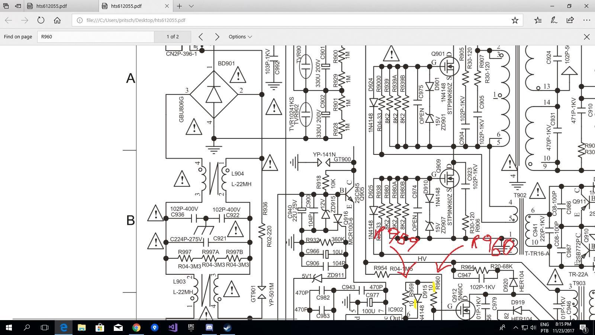
Task: Launch Google Chrome from the taskbar
Action: click(x=136, y=328)
